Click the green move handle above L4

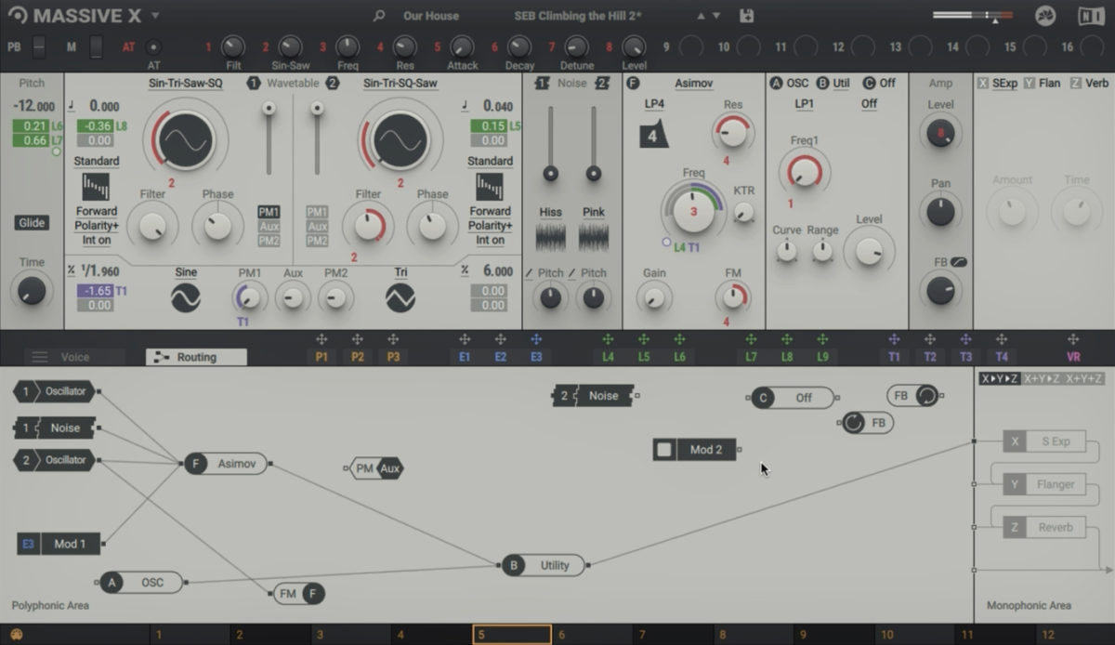[x=608, y=340]
